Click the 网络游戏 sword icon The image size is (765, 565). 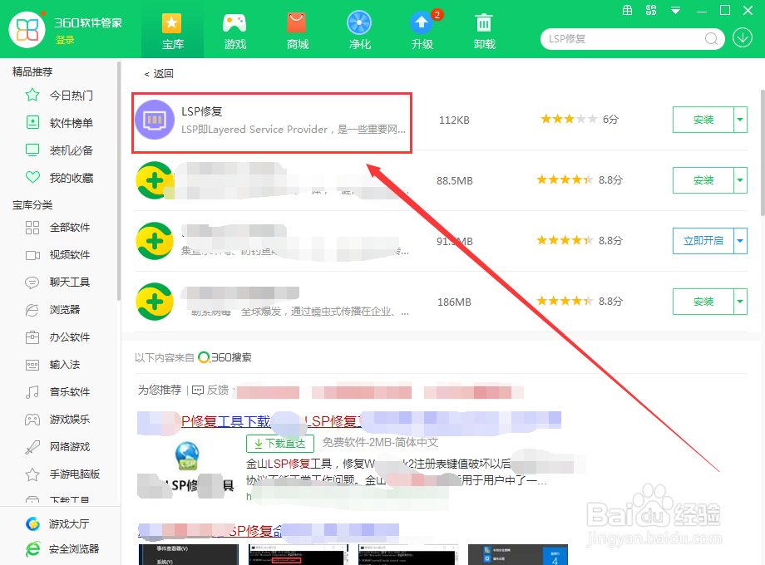[x=32, y=447]
